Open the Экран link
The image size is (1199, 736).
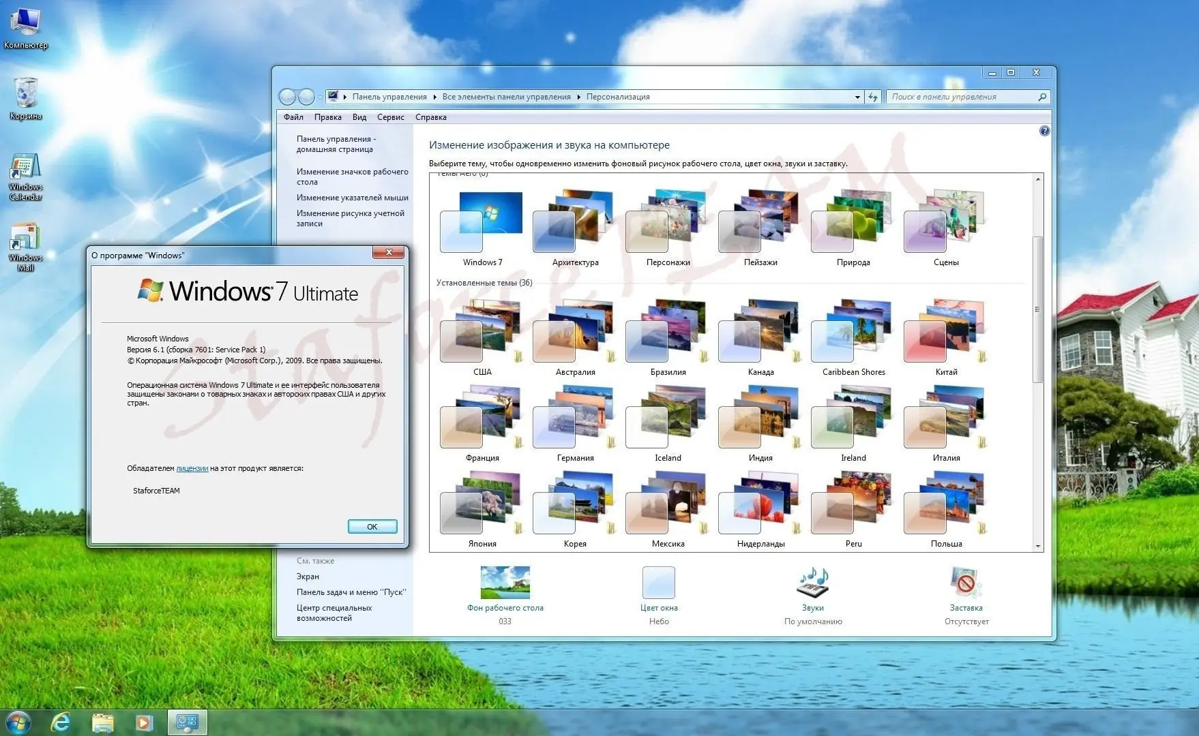pos(308,577)
